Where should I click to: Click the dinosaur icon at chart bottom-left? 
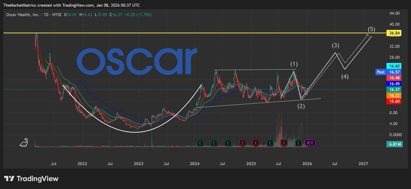[x=24, y=142]
